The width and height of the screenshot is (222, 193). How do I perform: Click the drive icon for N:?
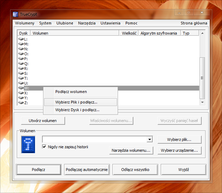tap(21, 49)
